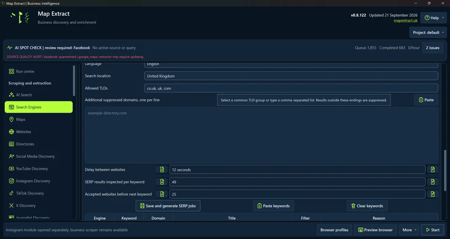Click the 0/hour rate text
The height and width of the screenshot is (239, 450).
414,48
